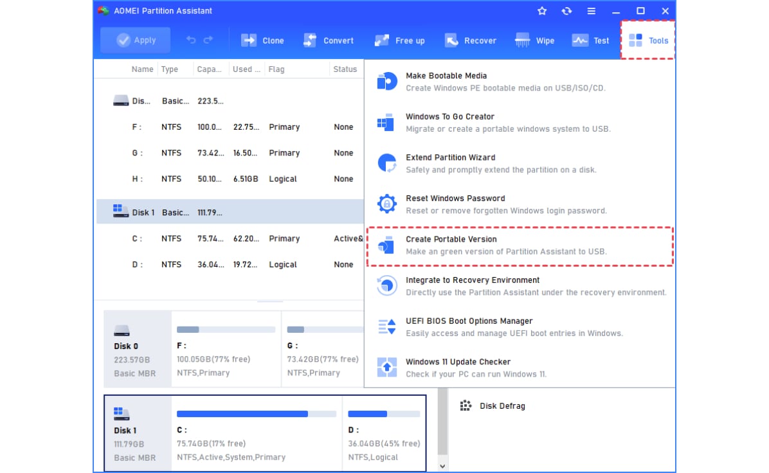The height and width of the screenshot is (473, 769).
Task: Open the Tools toolbar menu
Action: point(648,40)
